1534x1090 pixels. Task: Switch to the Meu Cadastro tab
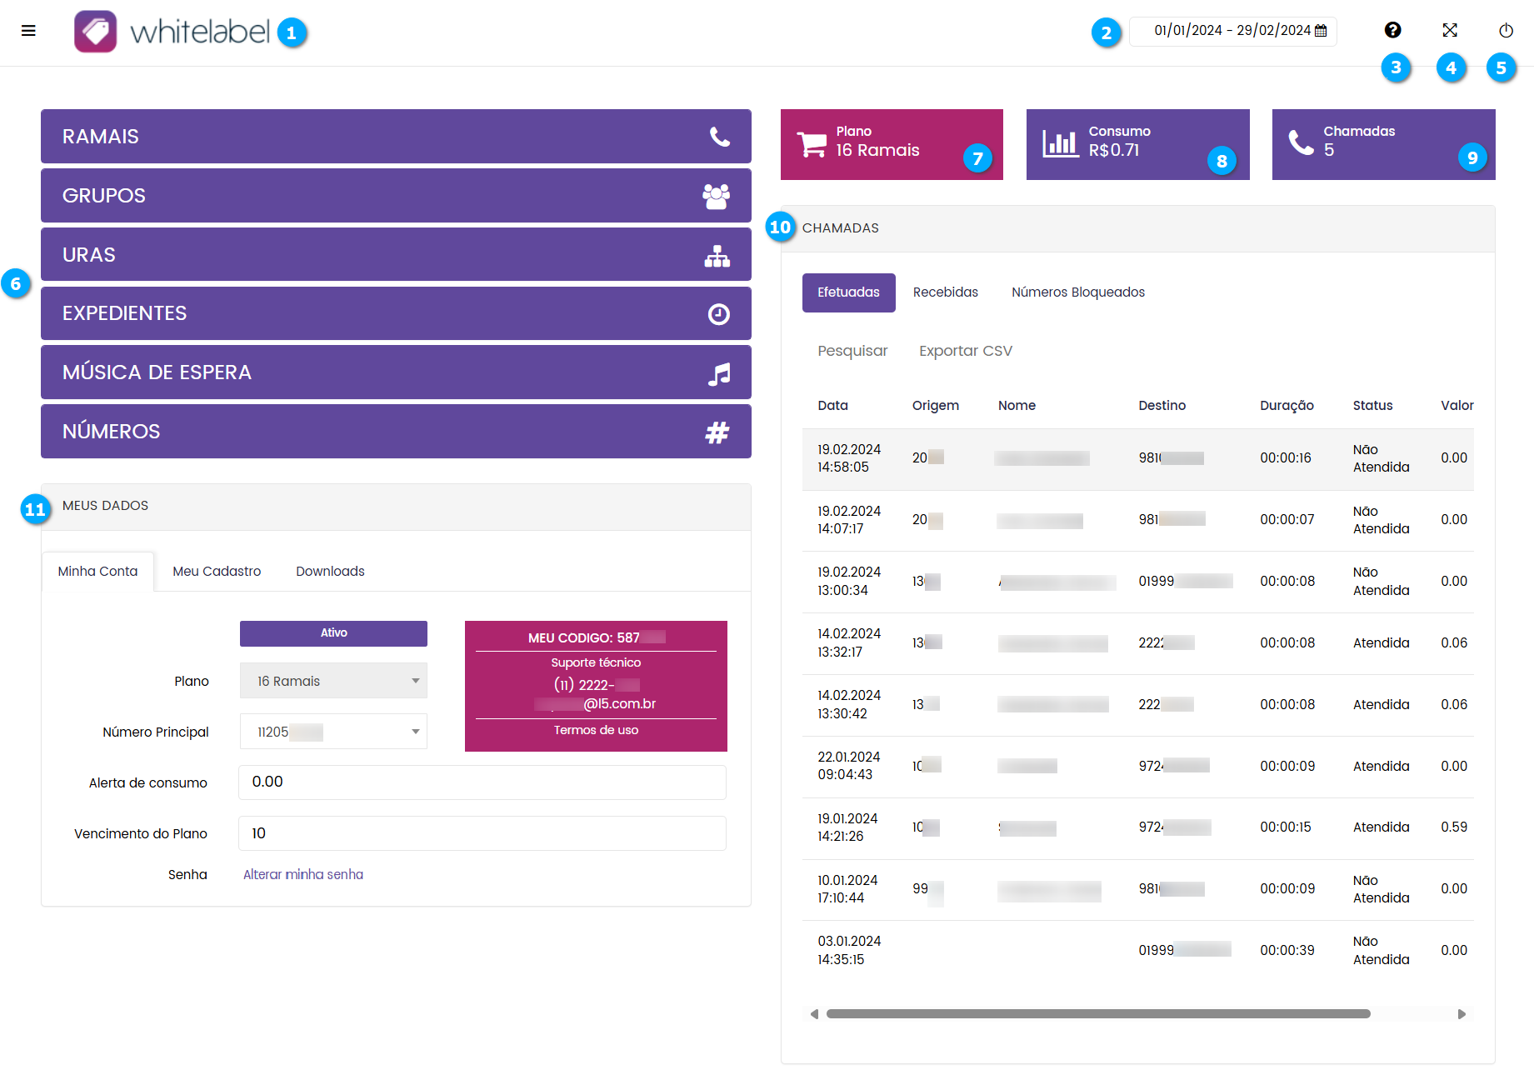point(217,572)
